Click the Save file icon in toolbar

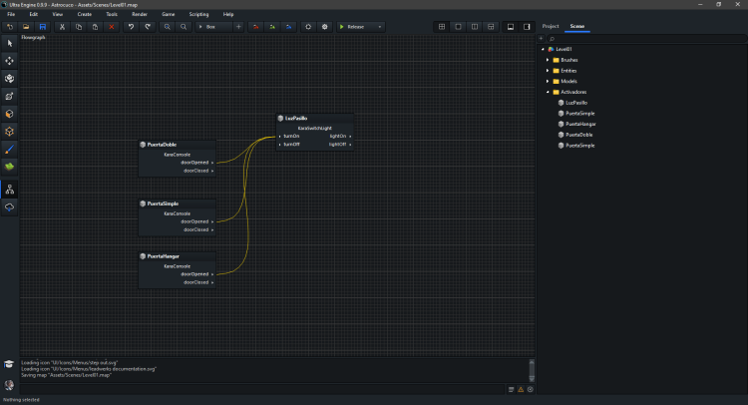click(42, 26)
